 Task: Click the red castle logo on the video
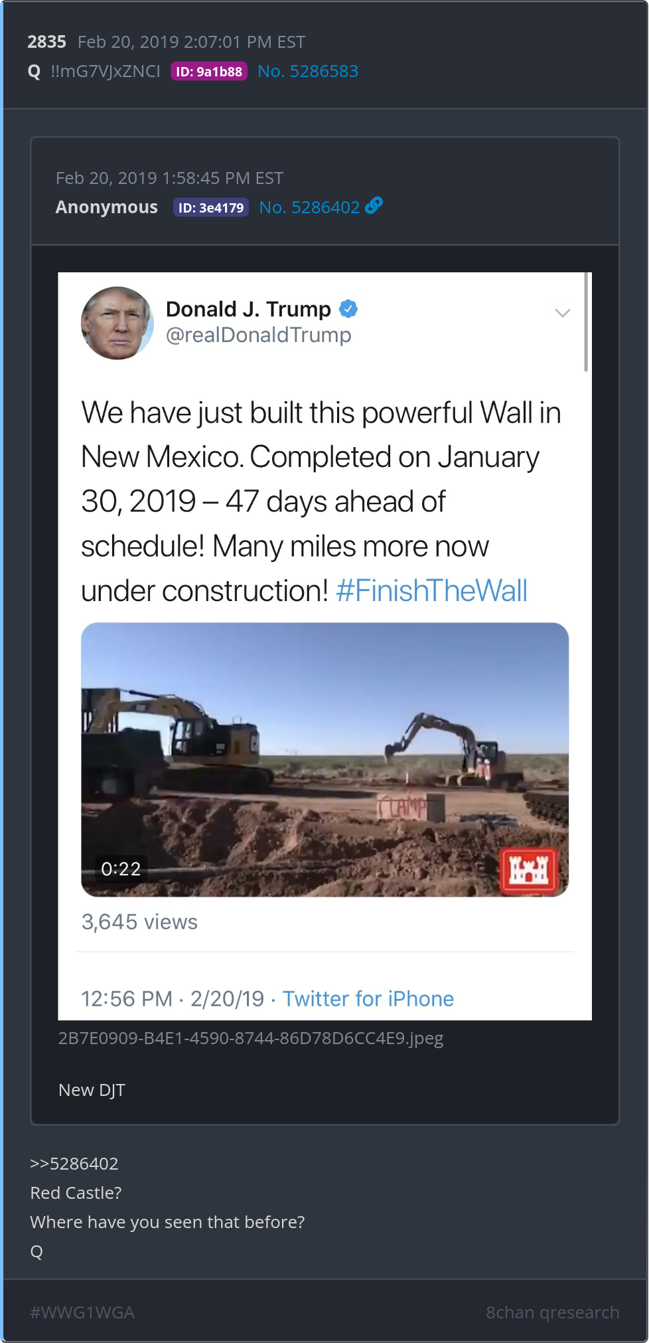point(529,869)
